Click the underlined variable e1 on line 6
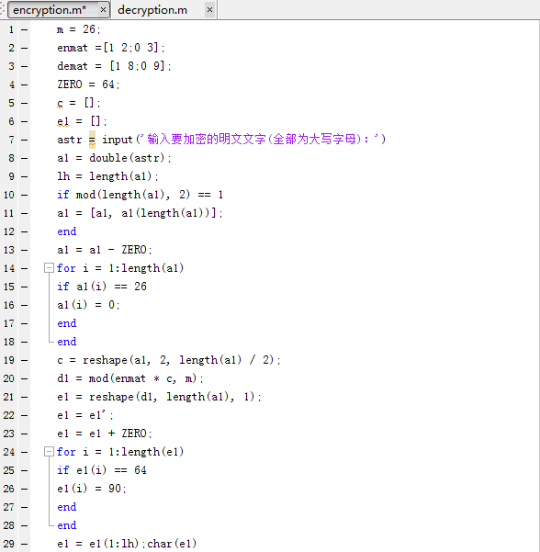The width and height of the screenshot is (540, 552). (63, 122)
